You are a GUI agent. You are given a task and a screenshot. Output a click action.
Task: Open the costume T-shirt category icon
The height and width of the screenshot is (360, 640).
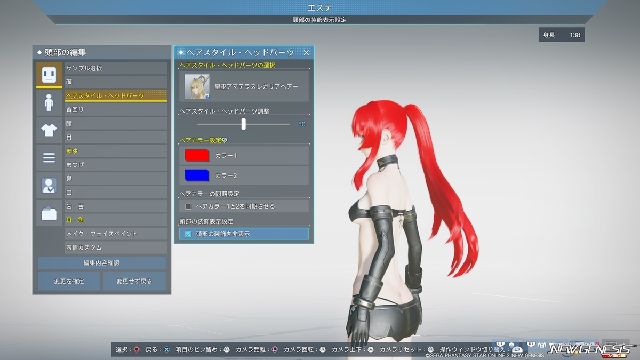49,130
